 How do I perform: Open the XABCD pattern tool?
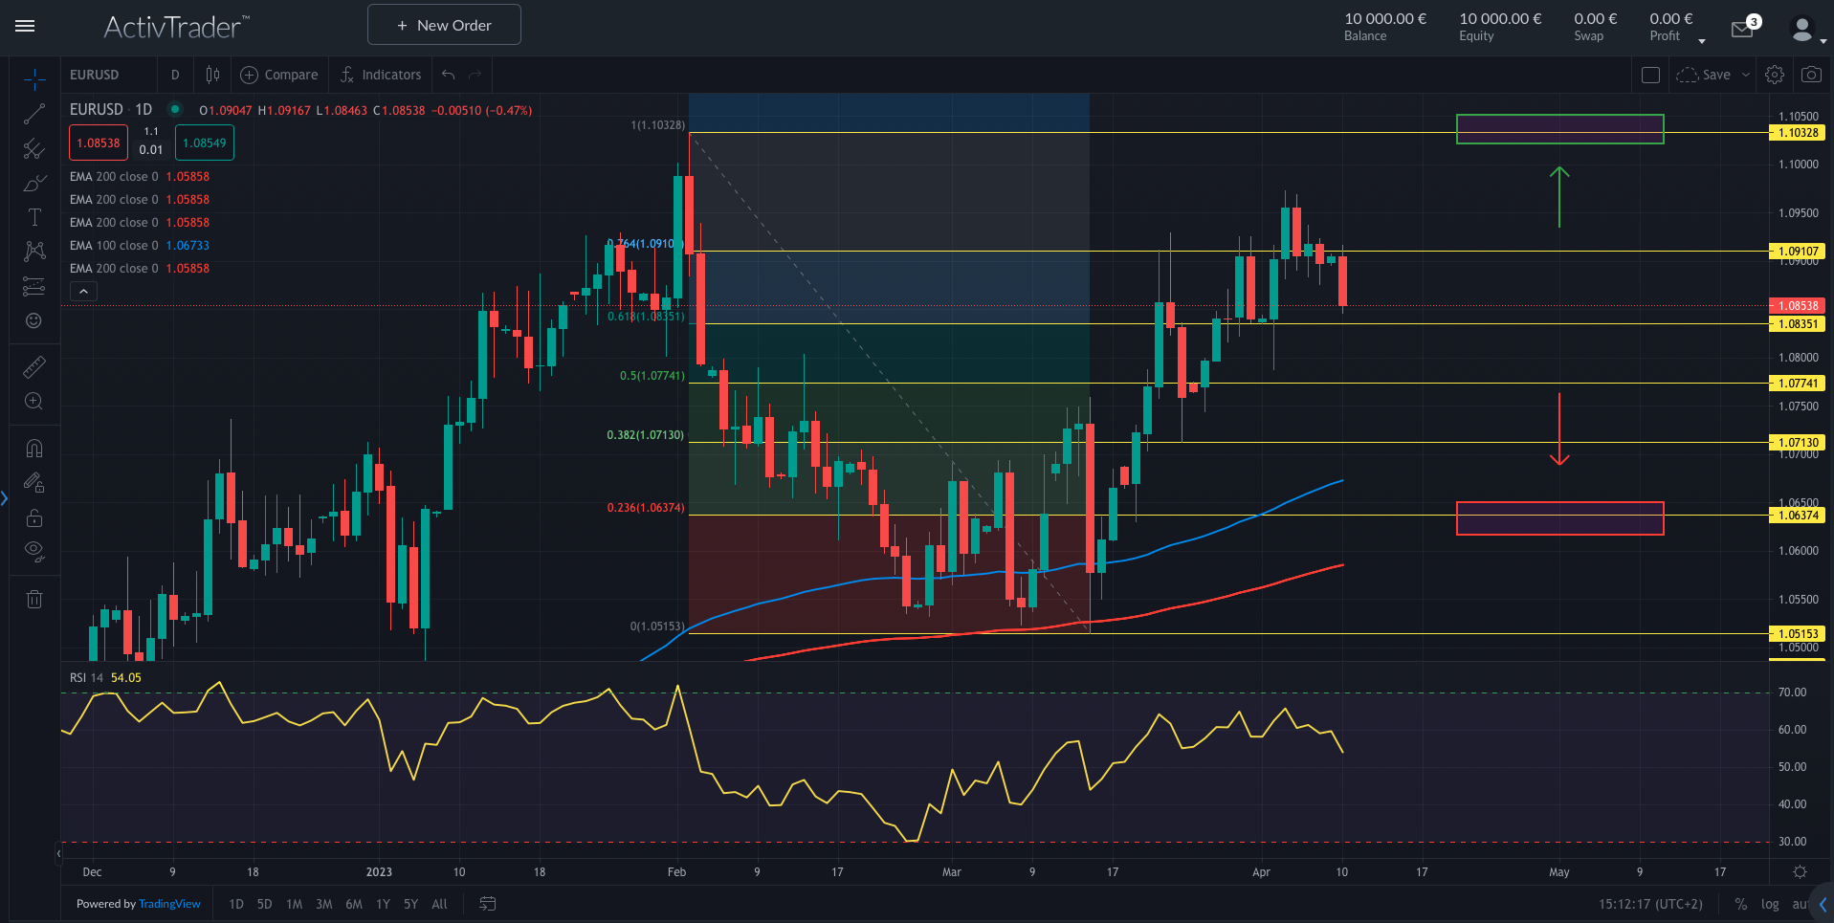tap(34, 252)
